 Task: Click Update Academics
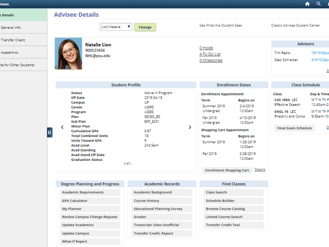point(90,225)
